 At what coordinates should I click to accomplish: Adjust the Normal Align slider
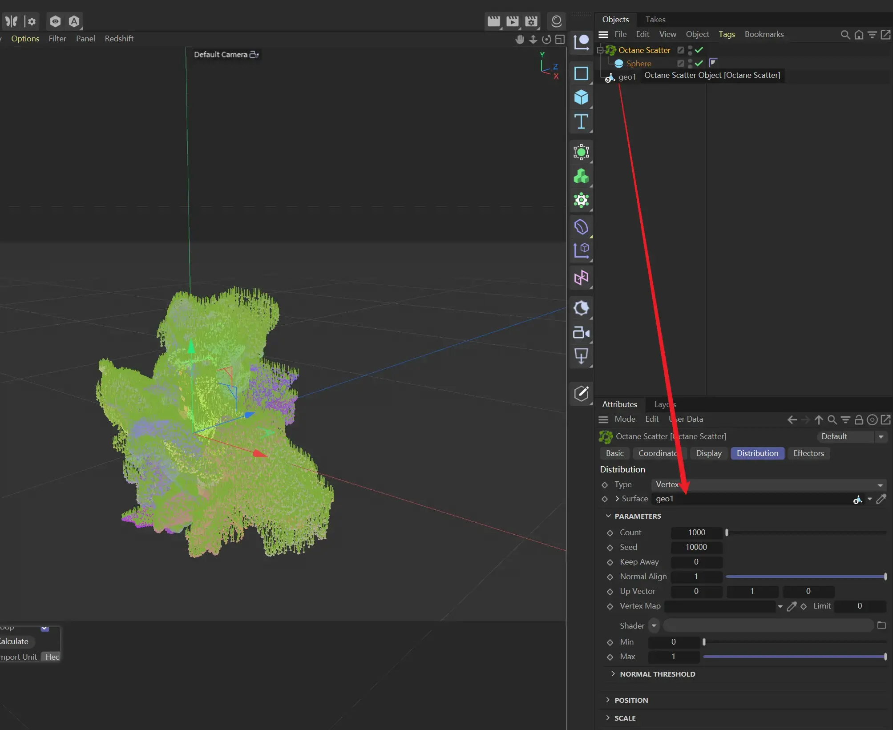pos(806,577)
